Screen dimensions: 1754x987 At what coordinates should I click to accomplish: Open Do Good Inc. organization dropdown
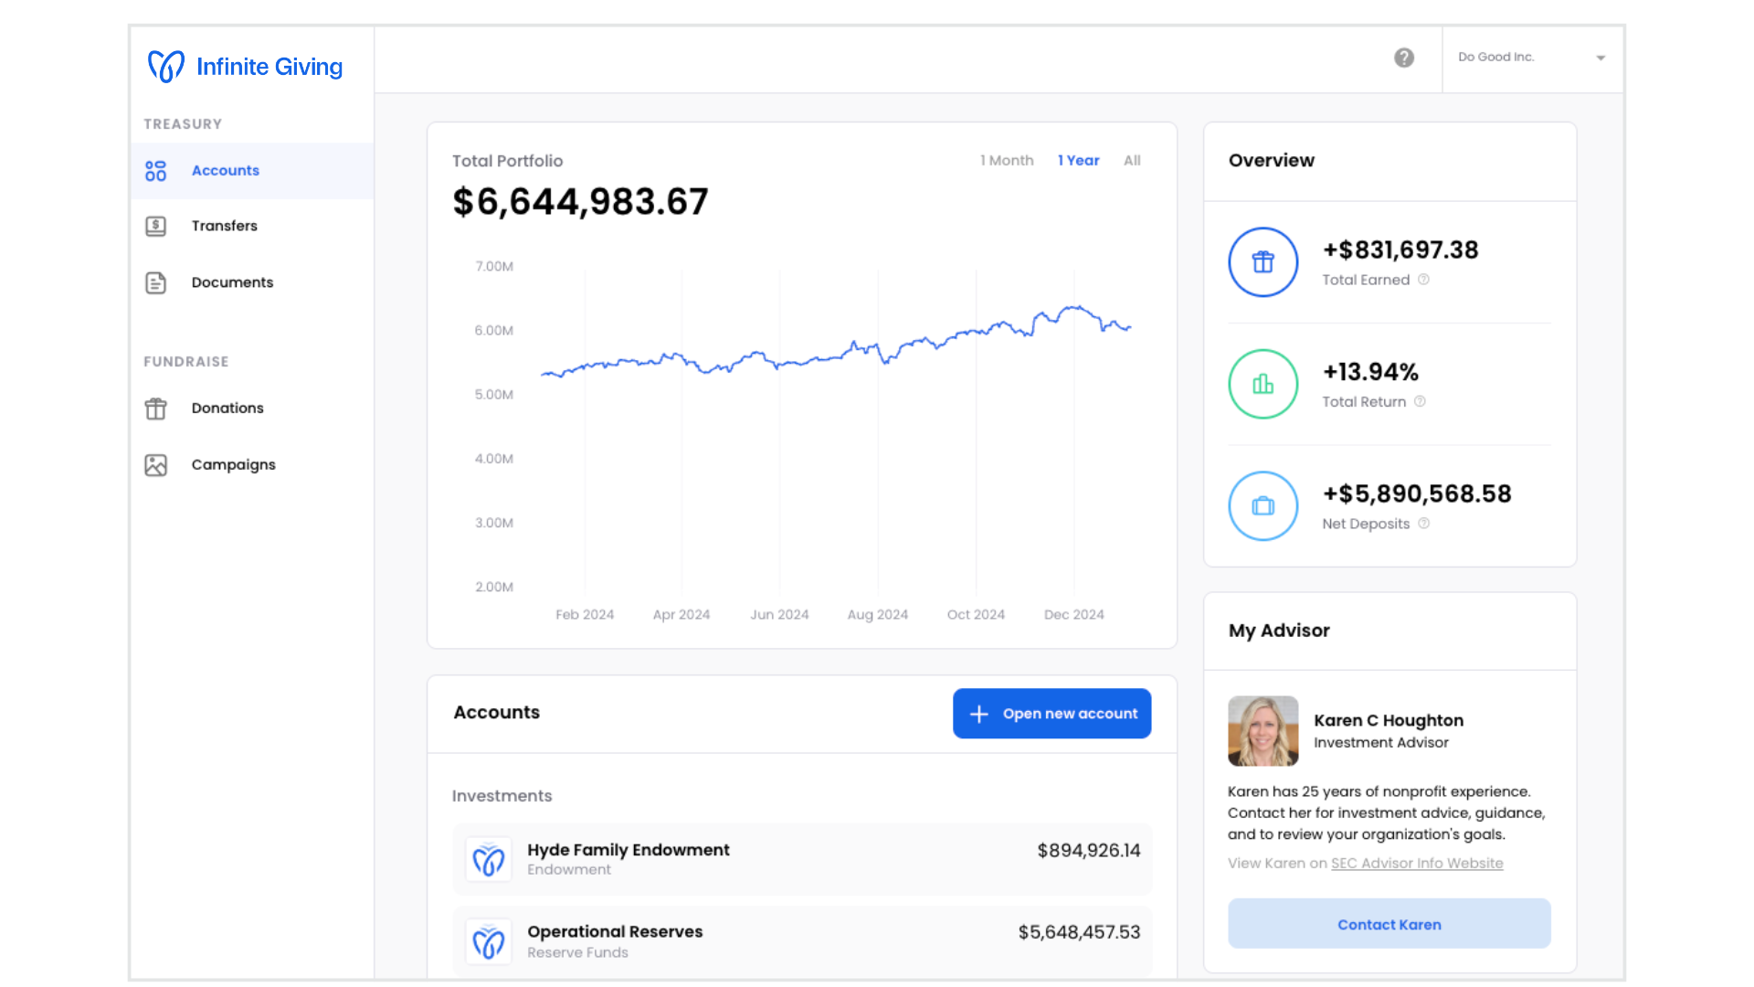click(1532, 58)
